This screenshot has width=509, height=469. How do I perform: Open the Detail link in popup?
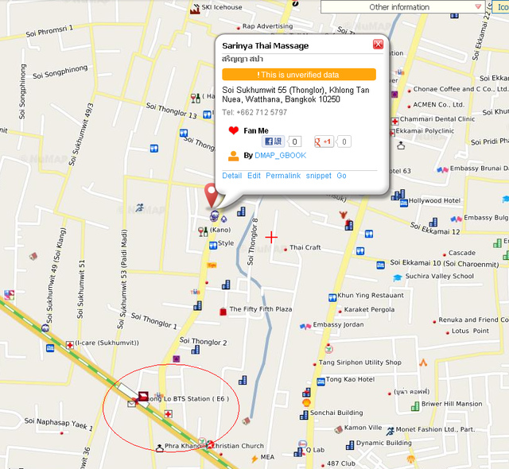[231, 176]
